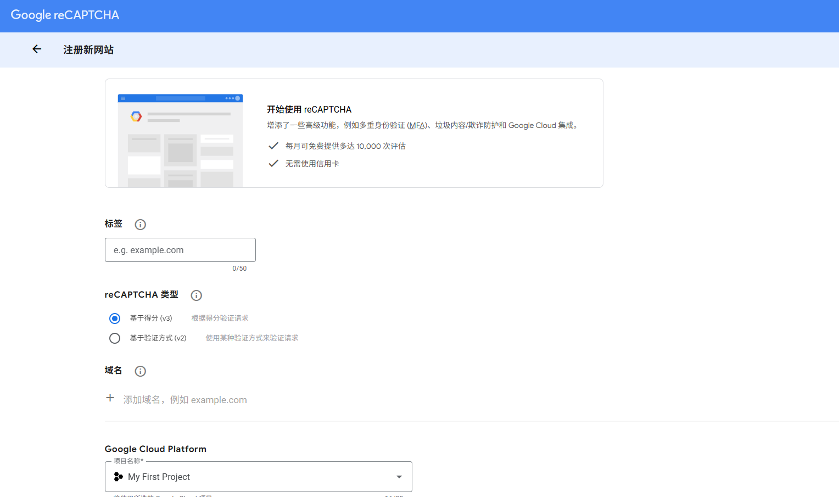Click the checkmark beside 10,000 次评估

point(273,146)
